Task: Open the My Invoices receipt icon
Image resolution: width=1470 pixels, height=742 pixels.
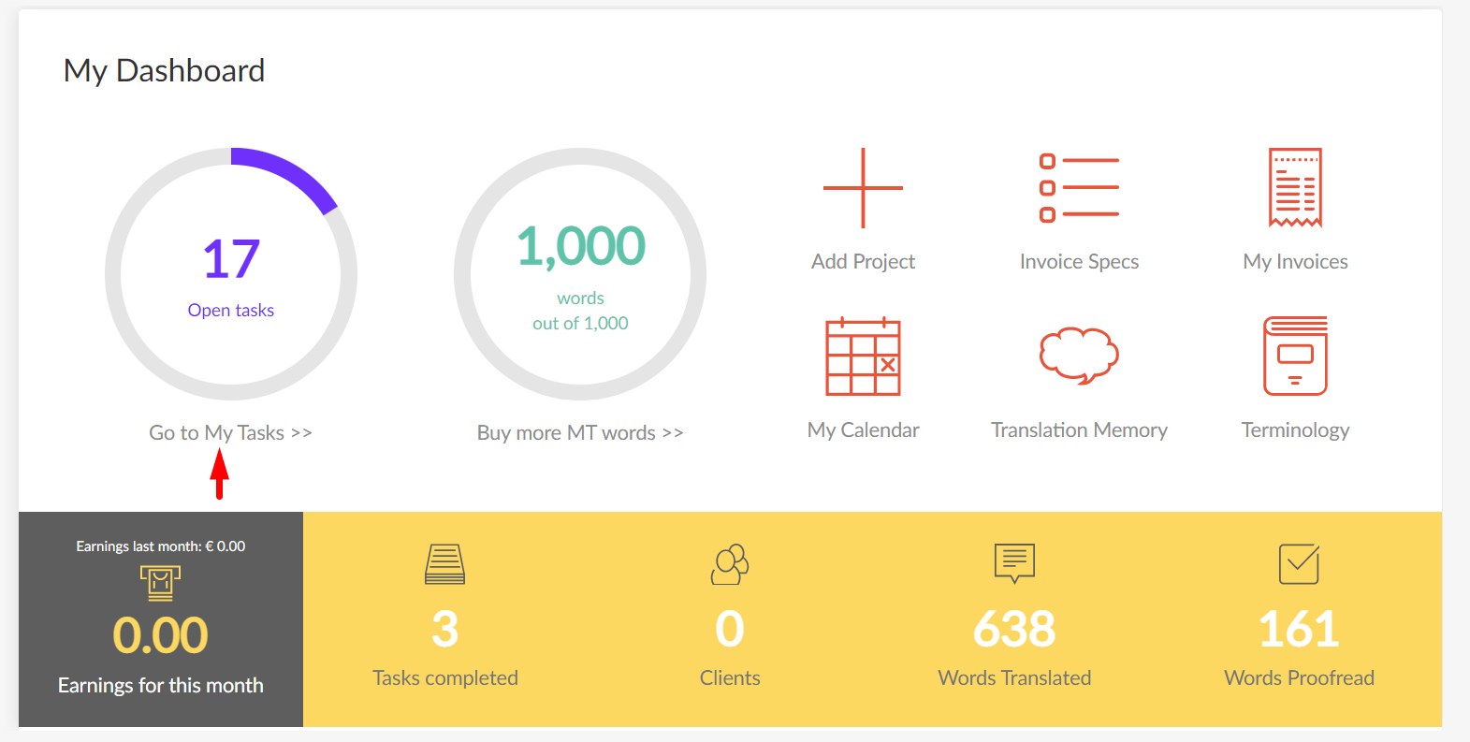Action: (1295, 187)
